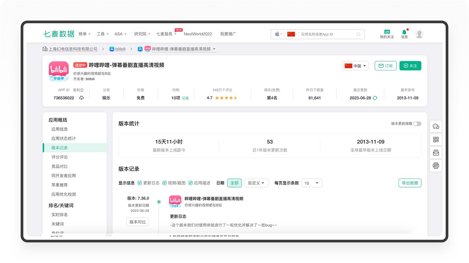Click the refresh icon beside 2023-06-28
This screenshot has width=469, height=263.
[x=375, y=98]
